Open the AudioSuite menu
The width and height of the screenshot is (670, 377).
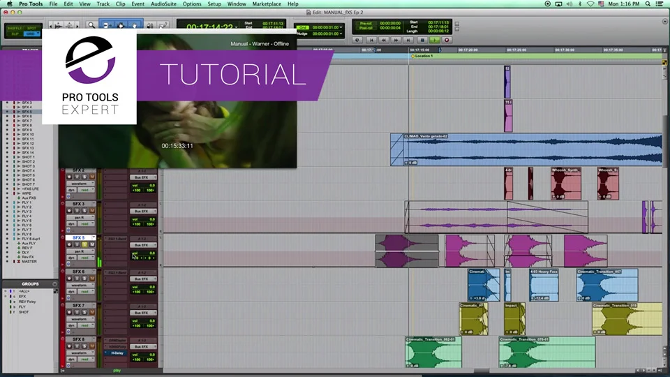tap(163, 4)
